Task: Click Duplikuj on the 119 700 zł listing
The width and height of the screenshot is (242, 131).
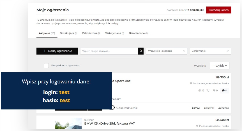Action: [x=209, y=108]
